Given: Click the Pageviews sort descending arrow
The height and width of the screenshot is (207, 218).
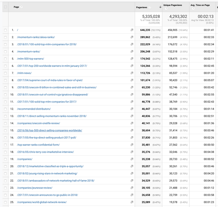Looking at the screenshot, I should 160,7.
